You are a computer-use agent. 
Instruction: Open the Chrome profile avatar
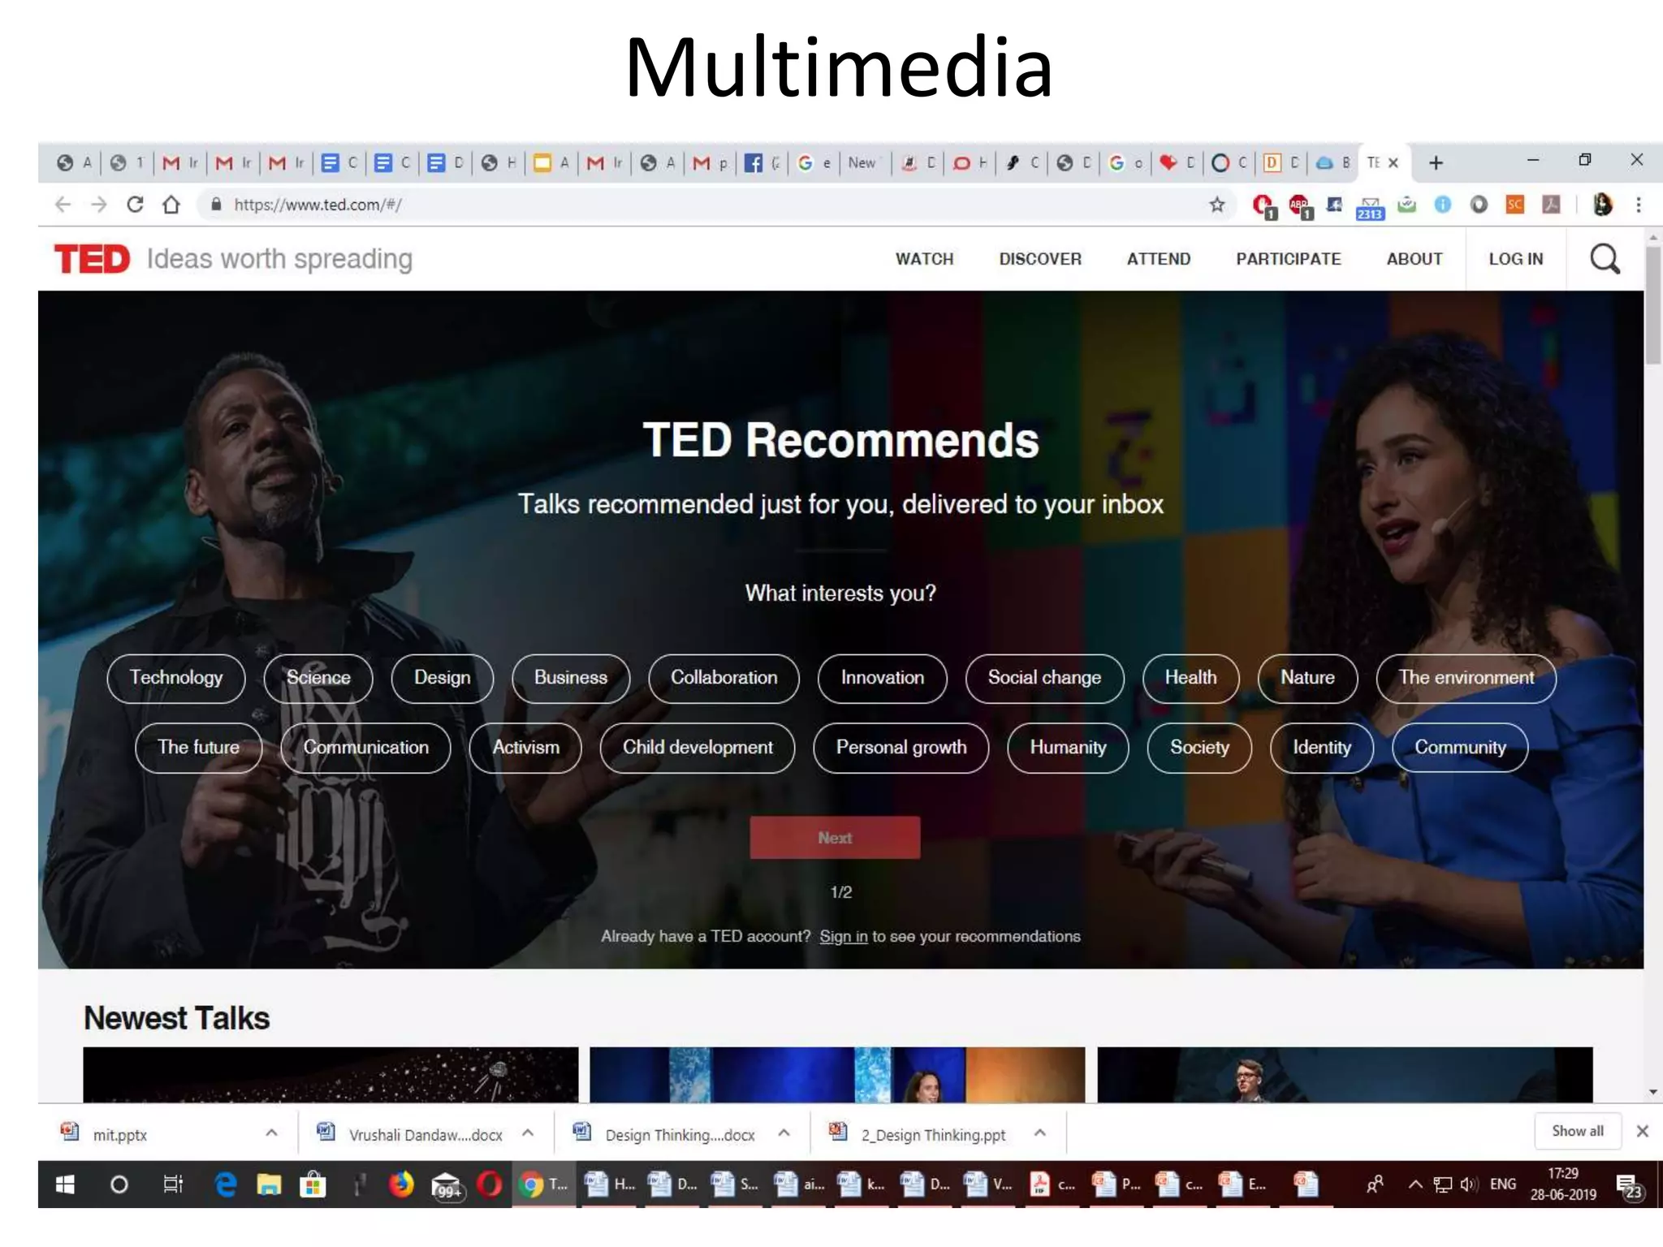point(1602,205)
